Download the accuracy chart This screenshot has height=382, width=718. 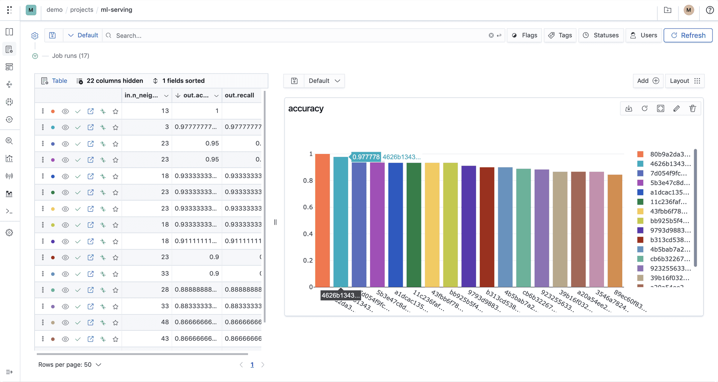click(629, 108)
